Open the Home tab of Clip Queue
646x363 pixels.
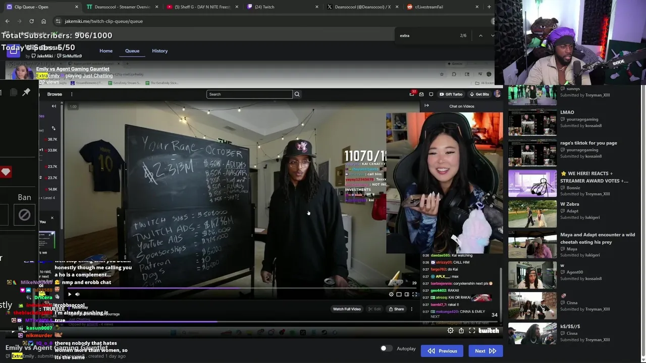click(106, 51)
